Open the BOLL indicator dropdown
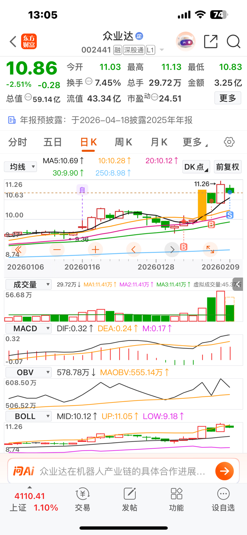This screenshot has width=247, height=535. pyautogui.click(x=29, y=416)
